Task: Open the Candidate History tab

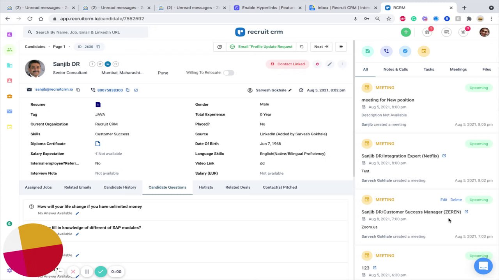Action: pyautogui.click(x=120, y=187)
